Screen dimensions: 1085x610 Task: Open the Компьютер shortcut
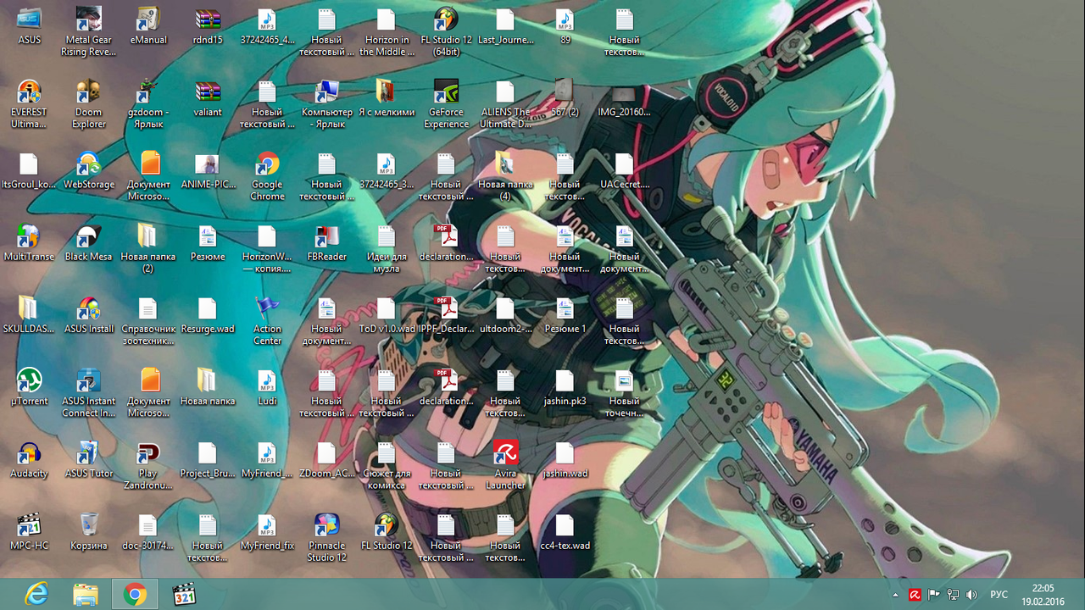tap(327, 104)
